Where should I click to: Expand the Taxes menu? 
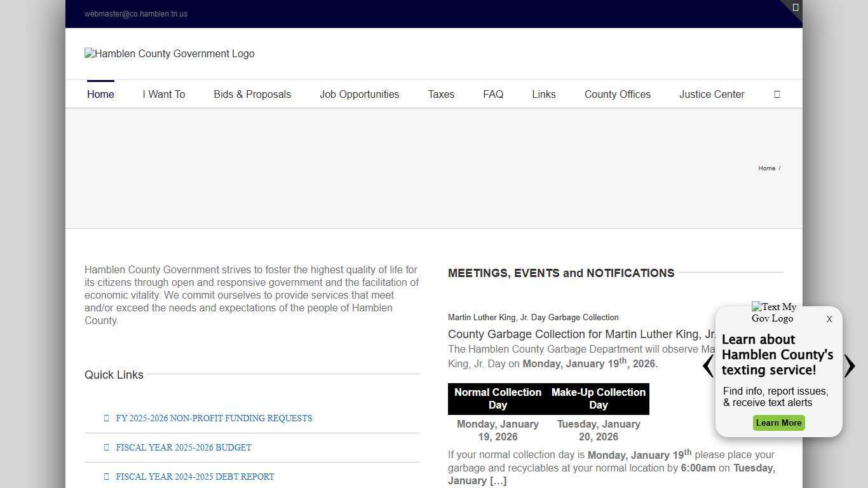pyautogui.click(x=441, y=94)
